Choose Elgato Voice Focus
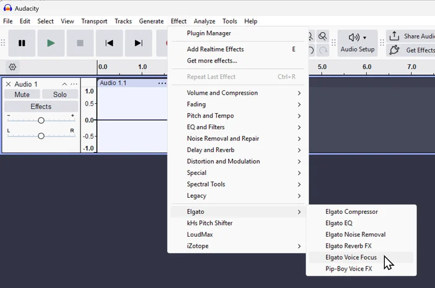 (361, 257)
